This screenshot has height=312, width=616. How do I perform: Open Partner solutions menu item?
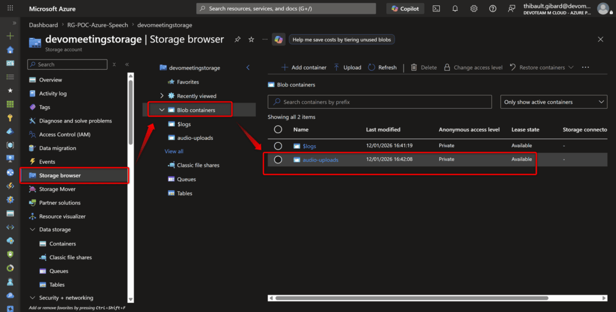point(60,203)
